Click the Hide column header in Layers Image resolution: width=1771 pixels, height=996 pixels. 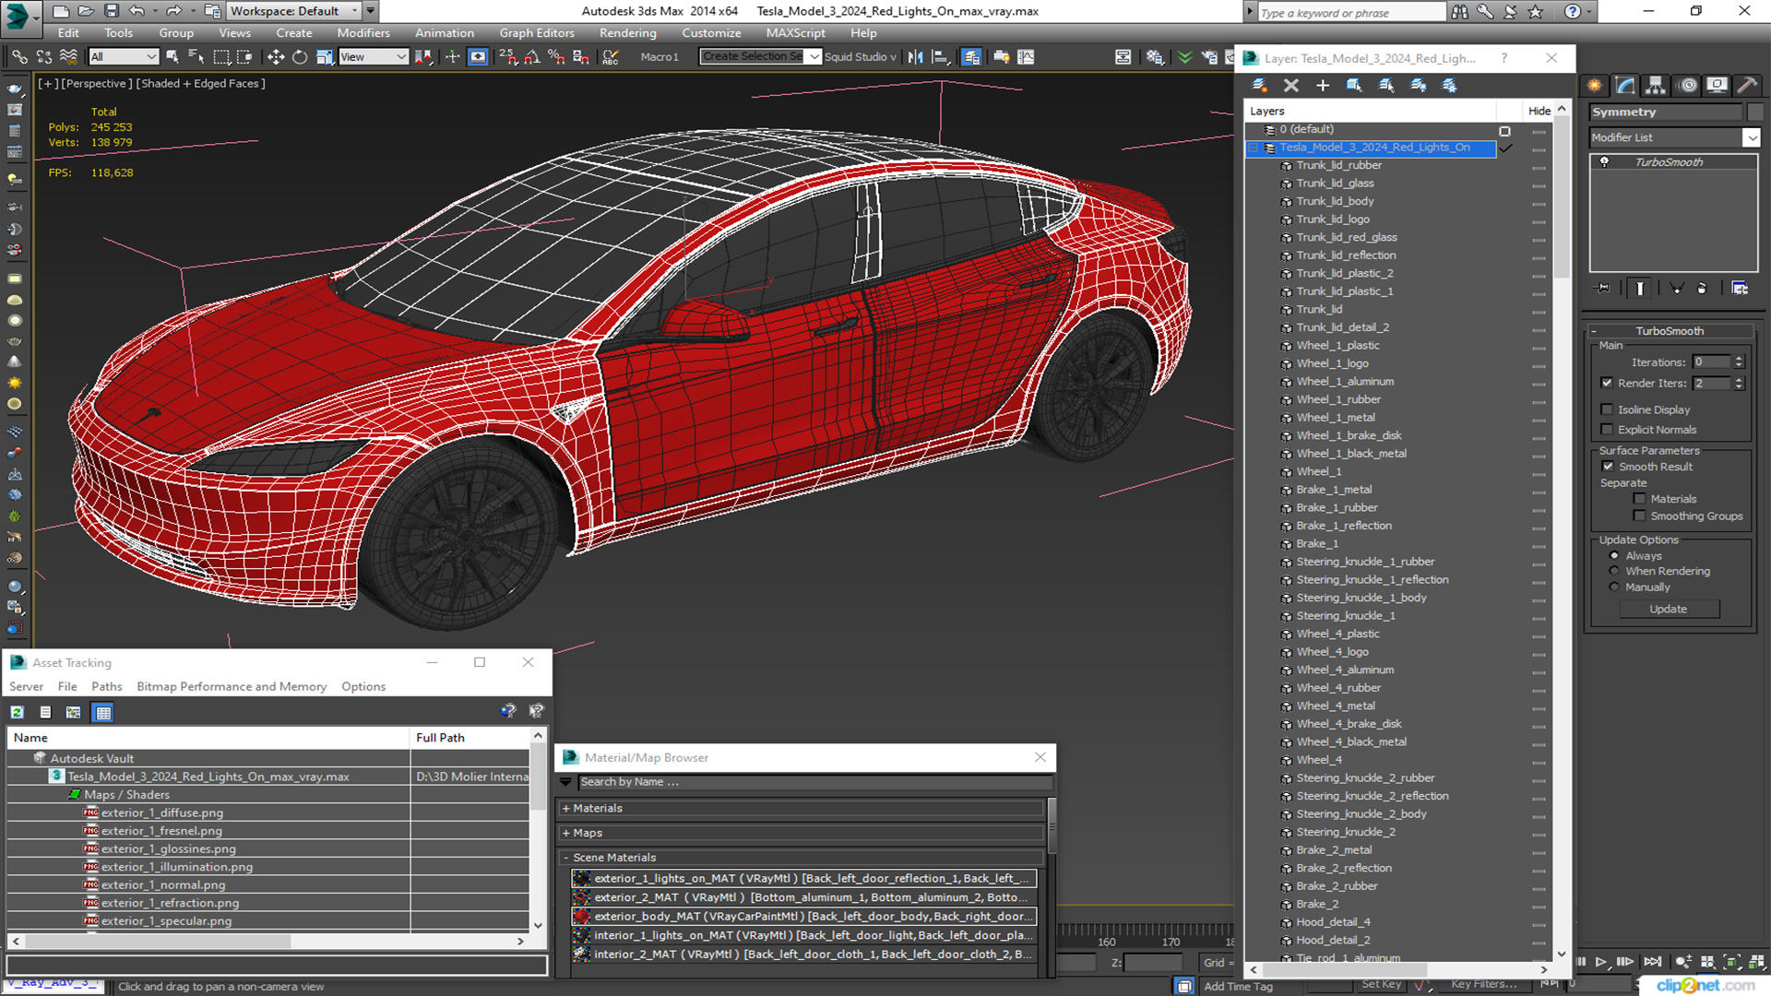(x=1539, y=111)
